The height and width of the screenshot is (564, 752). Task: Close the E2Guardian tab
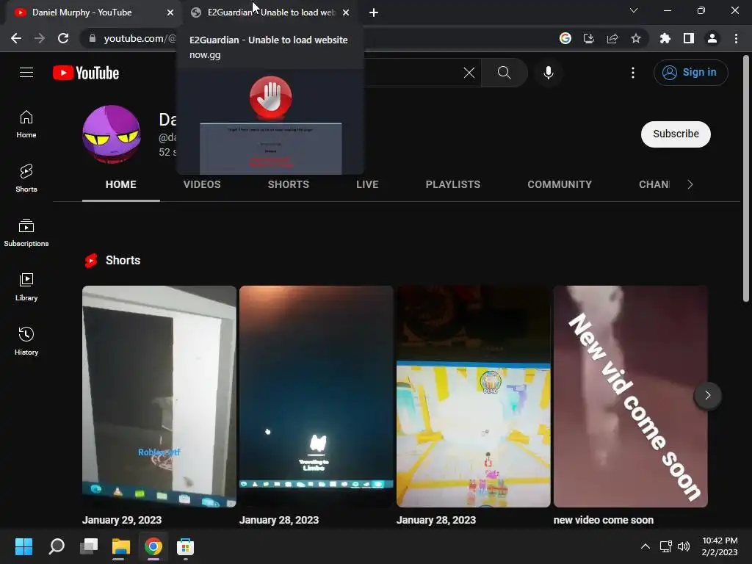(x=346, y=12)
